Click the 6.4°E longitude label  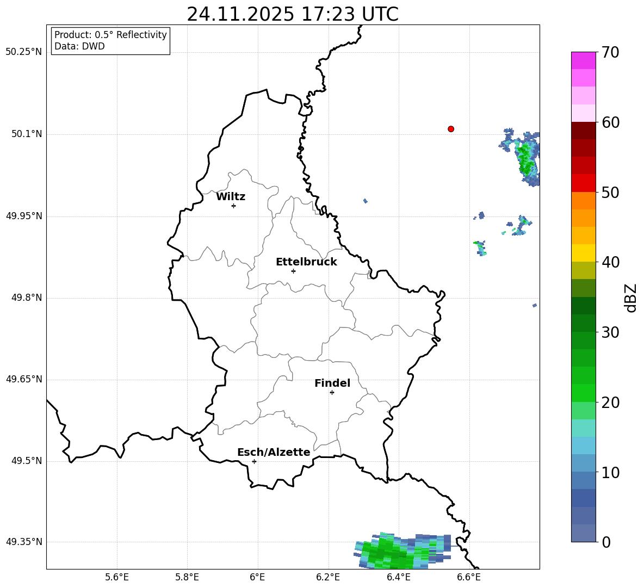coord(398,577)
